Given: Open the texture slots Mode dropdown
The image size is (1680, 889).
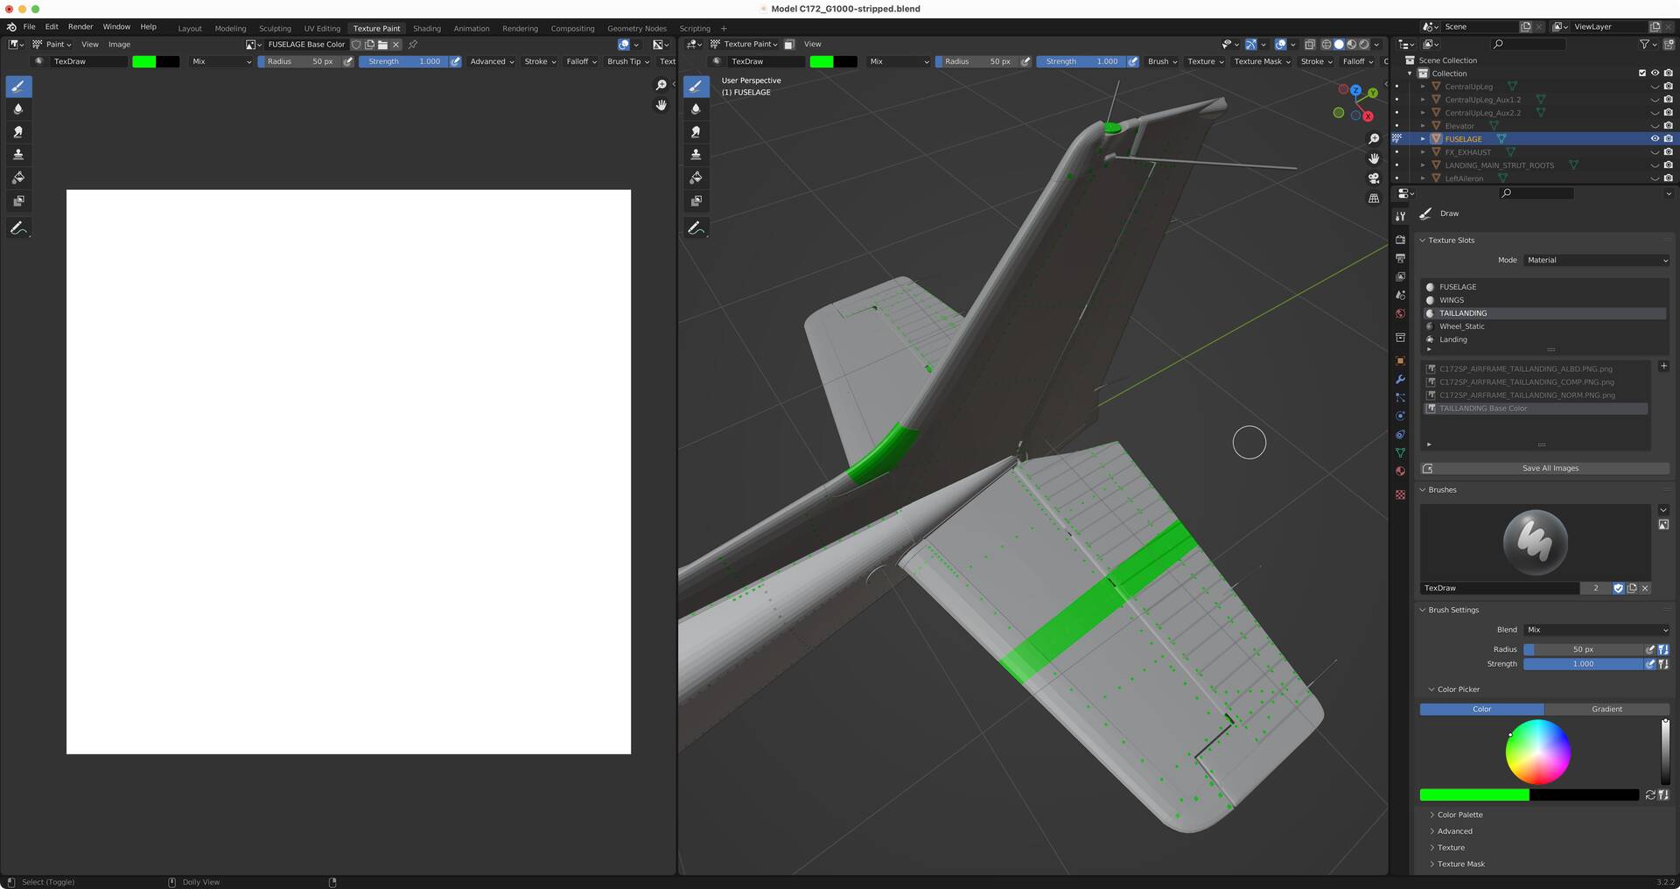Looking at the screenshot, I should (x=1595, y=260).
